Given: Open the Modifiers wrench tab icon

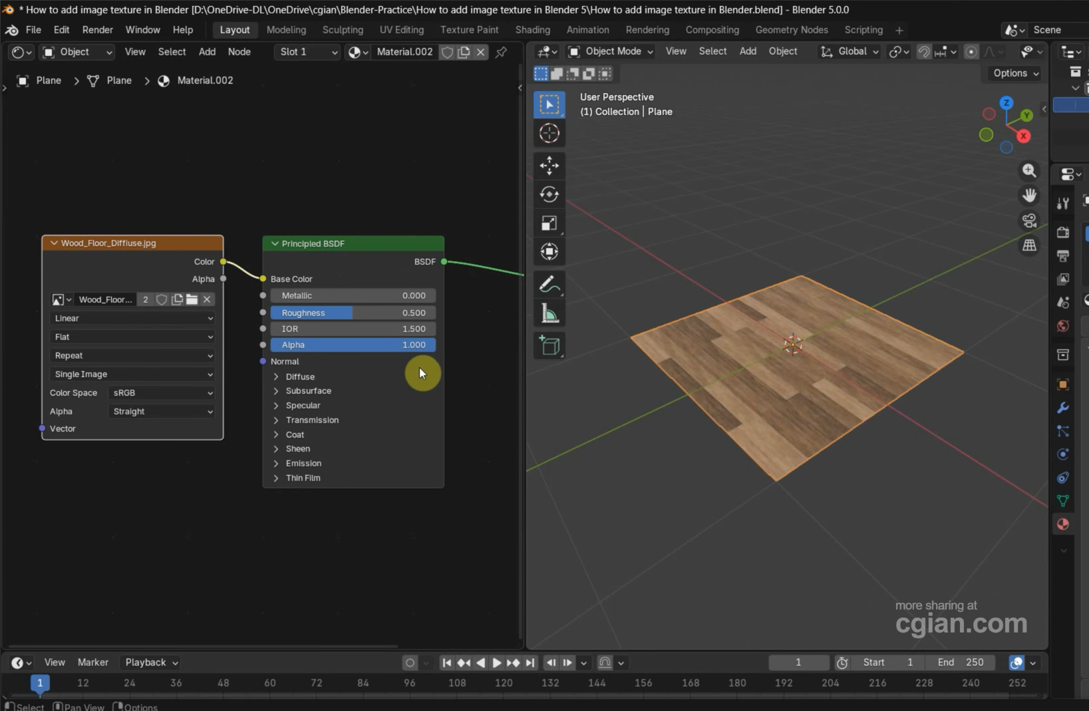Looking at the screenshot, I should (x=1063, y=408).
